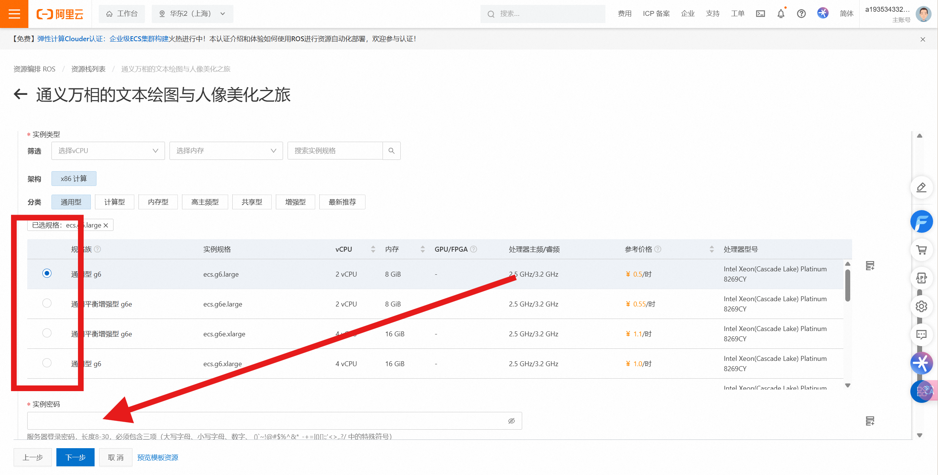Screen dimensions: 938x475
Task: Select the ecs.g6.xlarge radio button
Action: pyautogui.click(x=47, y=363)
